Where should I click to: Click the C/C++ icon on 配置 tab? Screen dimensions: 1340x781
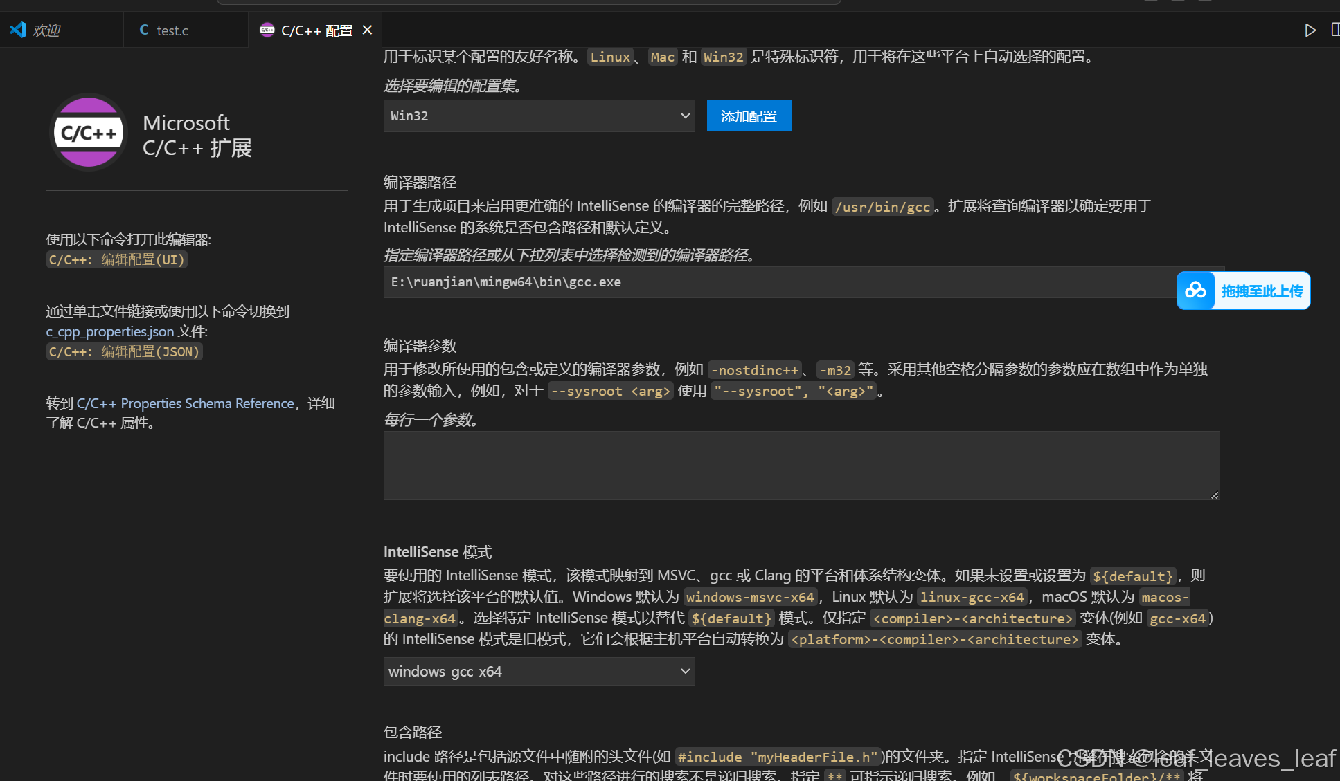267,30
